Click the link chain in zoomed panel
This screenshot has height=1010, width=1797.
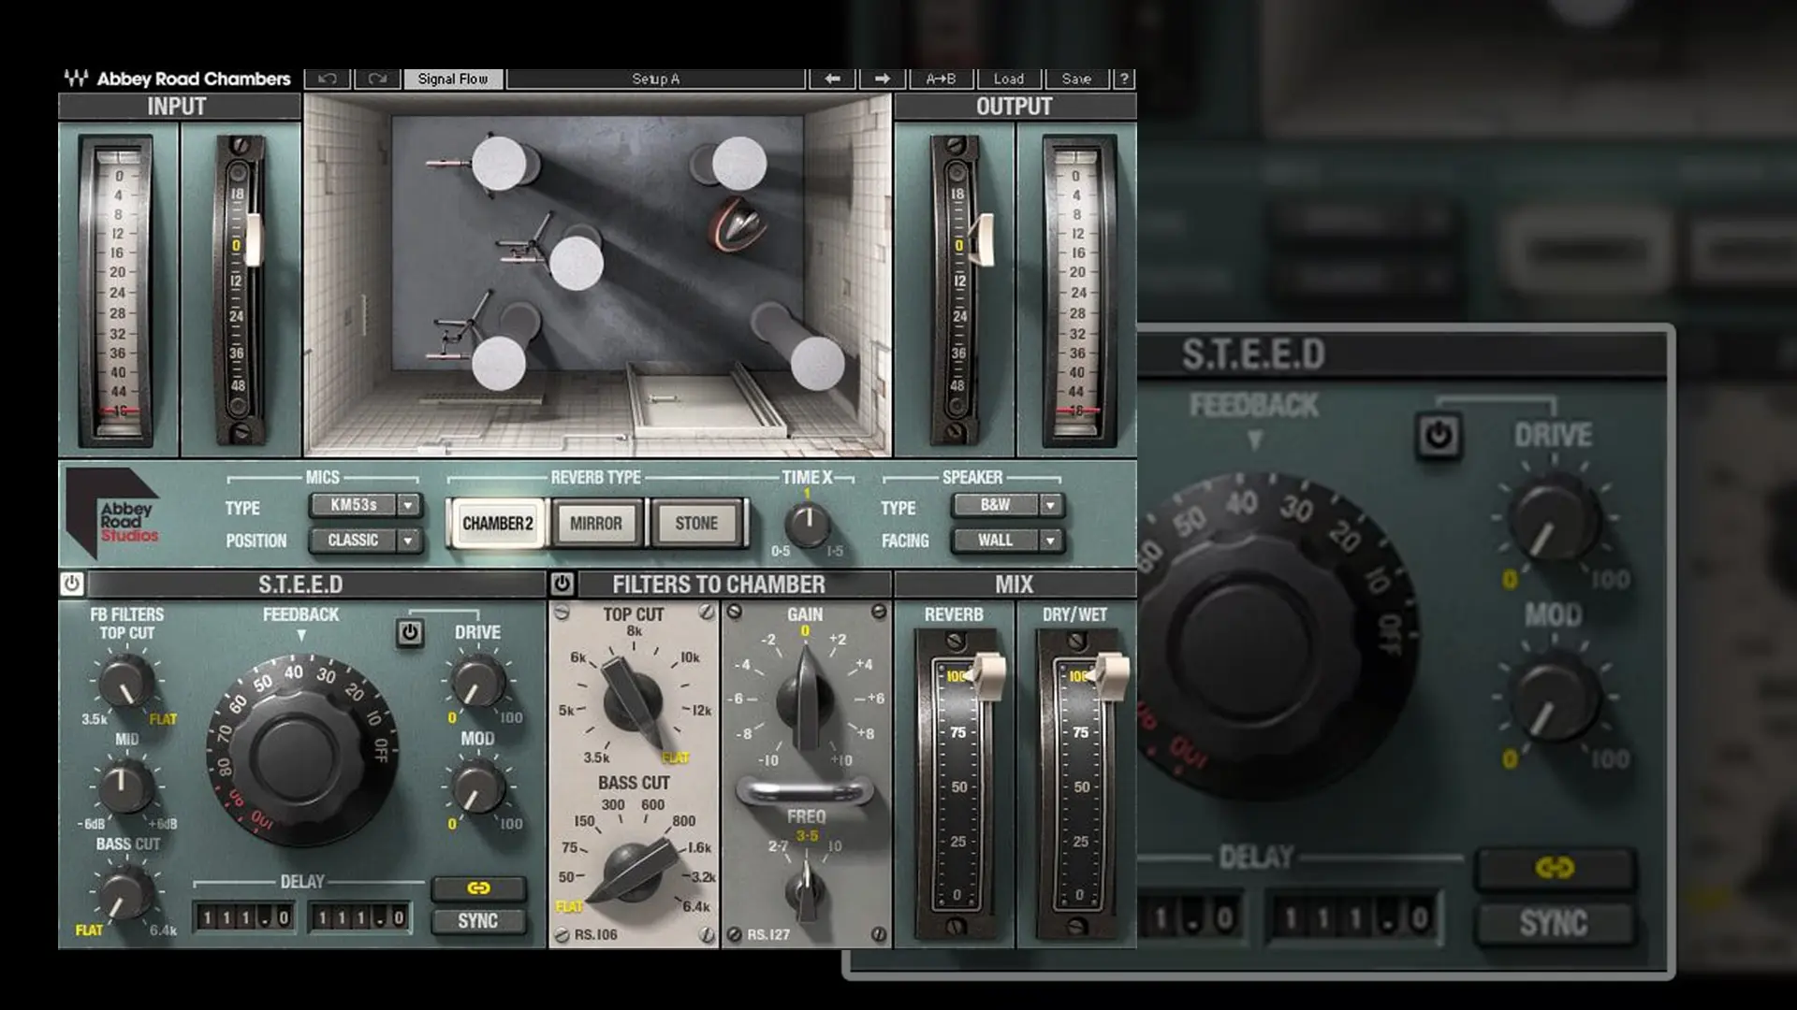point(1554,869)
